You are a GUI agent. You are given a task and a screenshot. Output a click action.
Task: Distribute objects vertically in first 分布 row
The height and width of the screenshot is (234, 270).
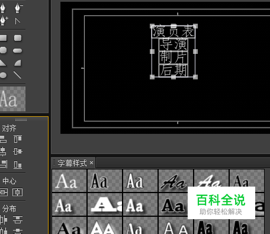point(18,220)
